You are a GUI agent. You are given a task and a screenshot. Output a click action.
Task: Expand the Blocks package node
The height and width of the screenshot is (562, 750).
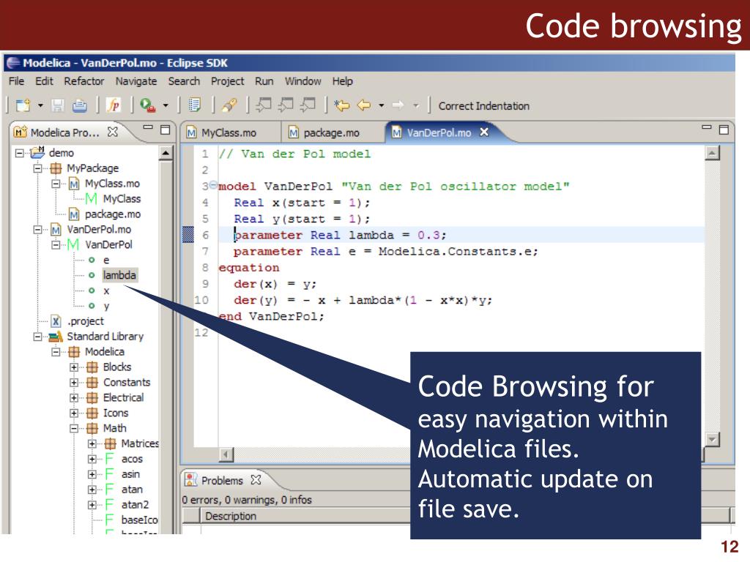tap(74, 367)
